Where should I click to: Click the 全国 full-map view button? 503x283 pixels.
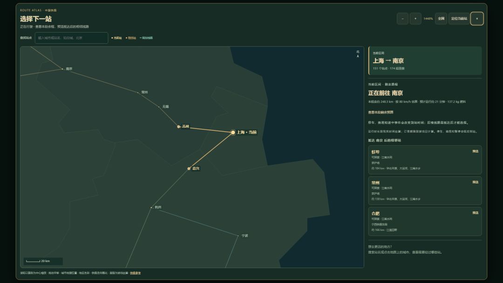tap(441, 19)
